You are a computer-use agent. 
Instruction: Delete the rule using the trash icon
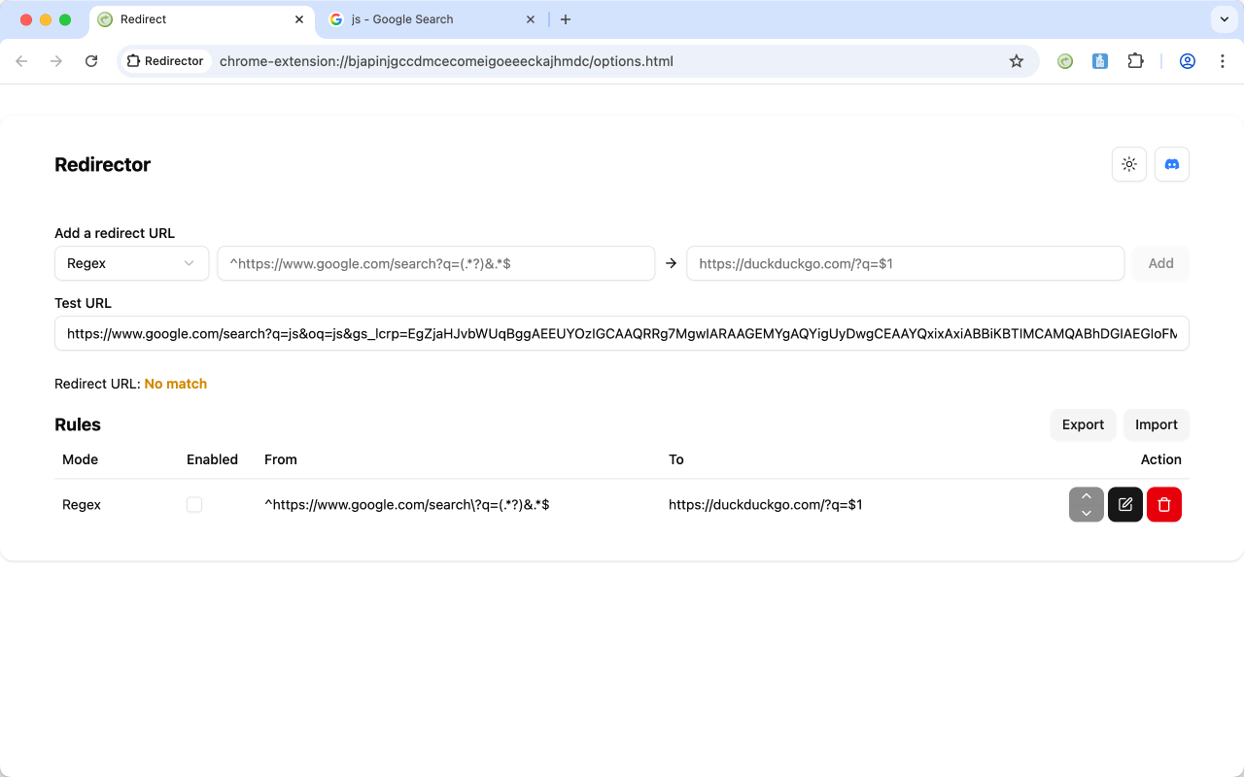pyautogui.click(x=1163, y=504)
